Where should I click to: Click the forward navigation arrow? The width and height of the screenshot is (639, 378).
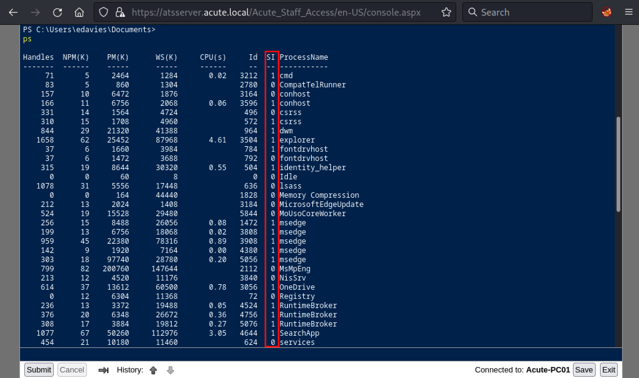35,12
